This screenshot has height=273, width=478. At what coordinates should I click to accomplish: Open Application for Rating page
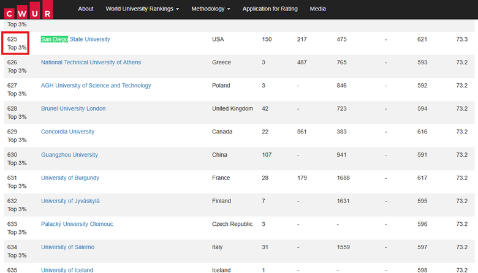270,9
